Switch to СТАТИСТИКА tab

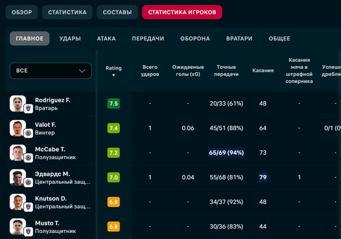(67, 12)
